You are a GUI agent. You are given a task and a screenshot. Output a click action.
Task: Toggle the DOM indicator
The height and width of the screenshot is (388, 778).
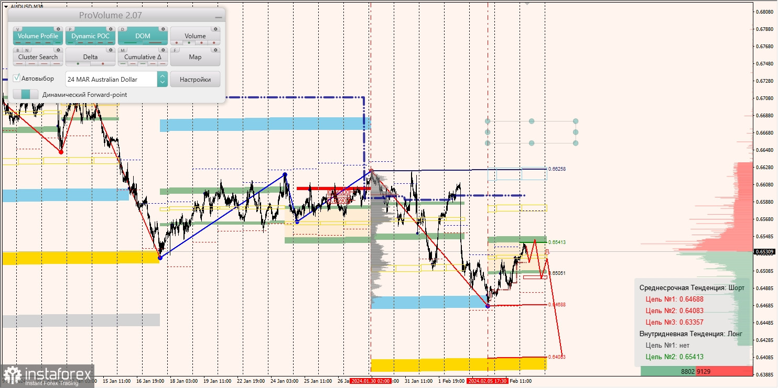(x=143, y=36)
